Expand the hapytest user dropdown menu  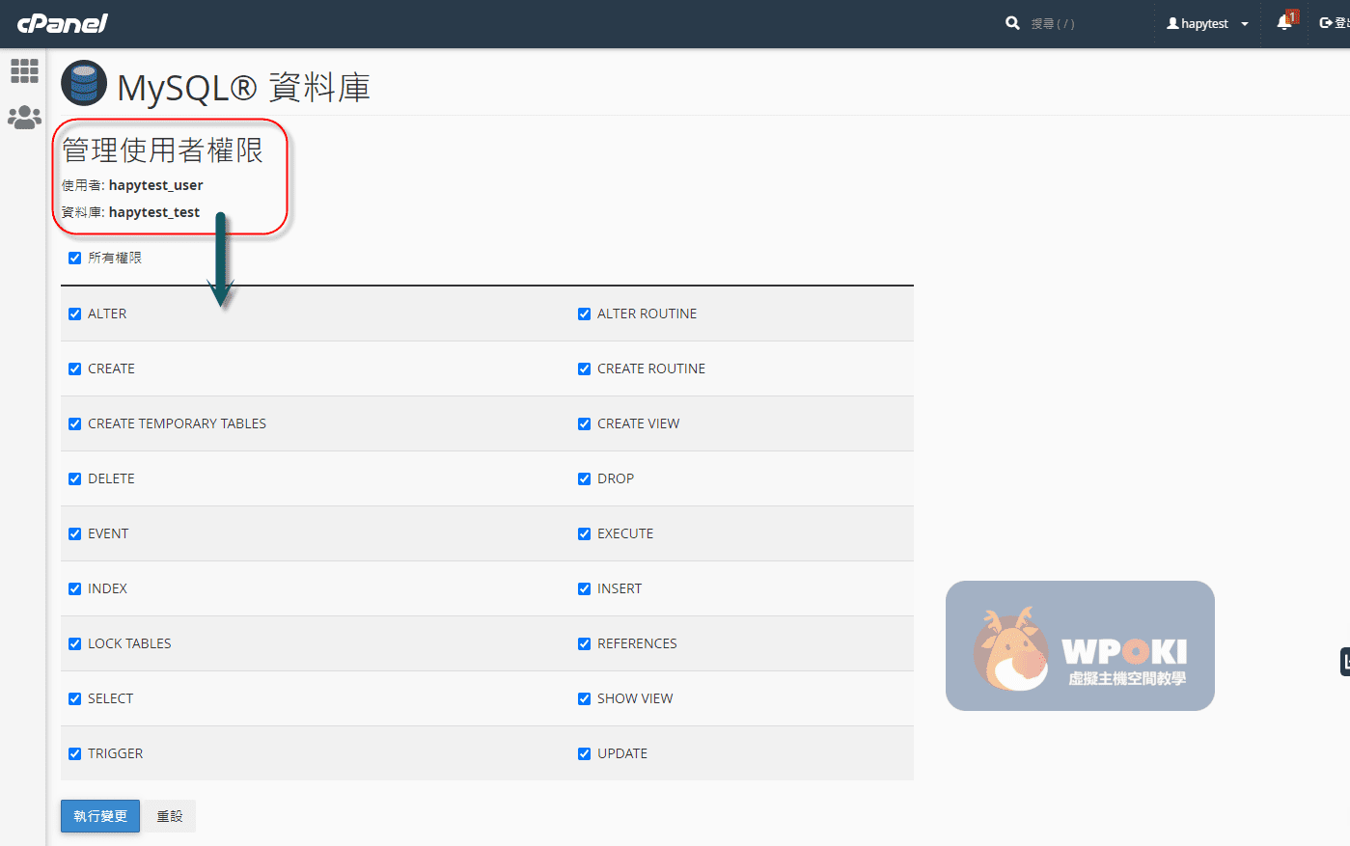click(1204, 23)
